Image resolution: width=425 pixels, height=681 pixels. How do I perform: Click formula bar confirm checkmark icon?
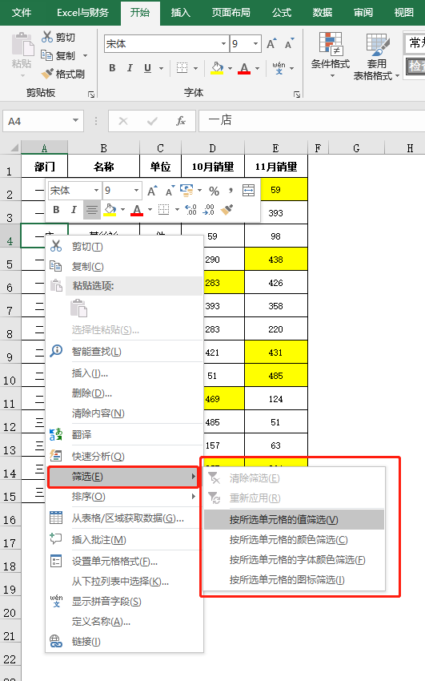(152, 121)
